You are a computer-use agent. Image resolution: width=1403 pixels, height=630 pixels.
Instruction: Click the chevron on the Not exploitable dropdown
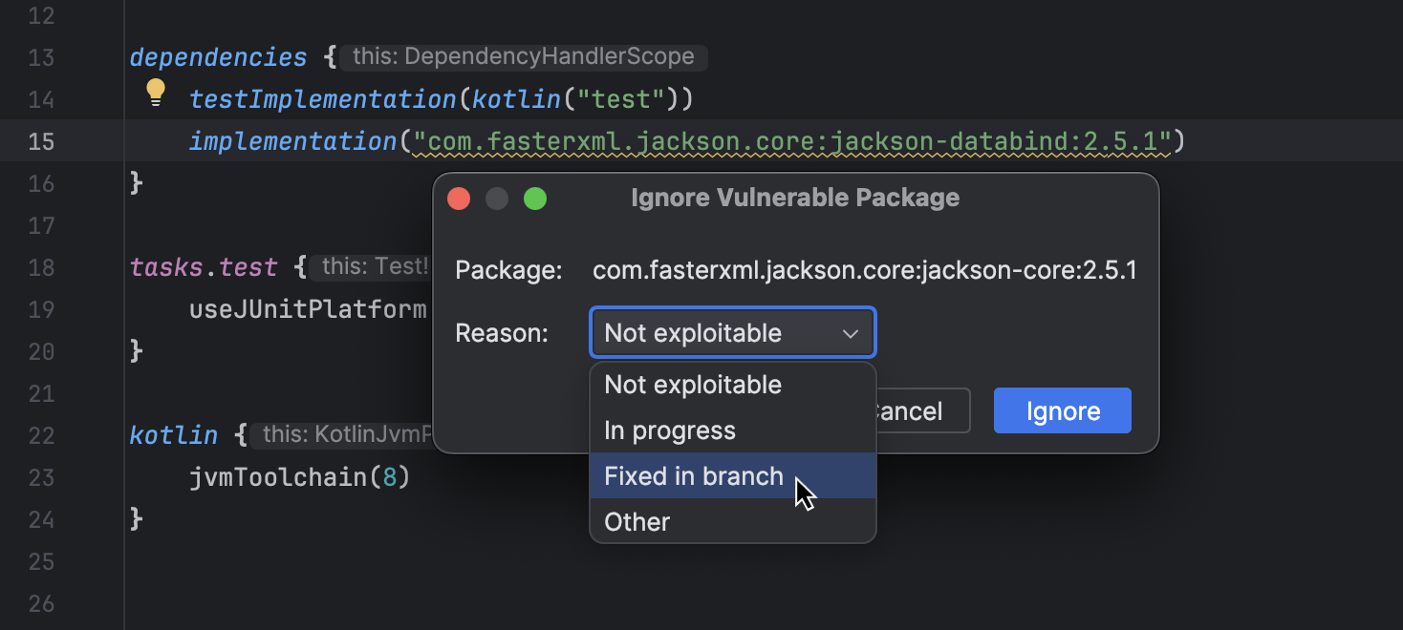click(851, 332)
